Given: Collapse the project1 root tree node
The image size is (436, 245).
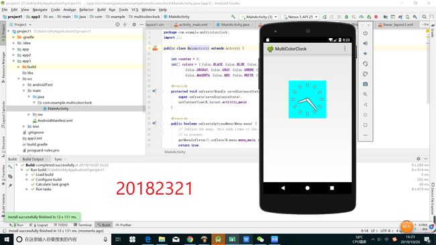Looking at the screenshot, I should coord(9,31).
